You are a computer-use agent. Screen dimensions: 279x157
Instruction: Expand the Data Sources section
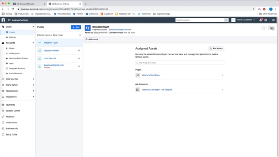tap(33, 79)
